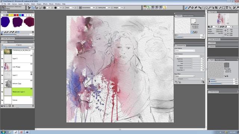
Task: Toggle the lock on Layer 2
Action: [x=31, y=74]
